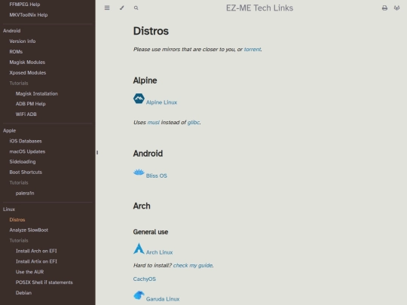407x305 pixels.
Task: Open ROMs page in sidebar
Action: tap(16, 52)
